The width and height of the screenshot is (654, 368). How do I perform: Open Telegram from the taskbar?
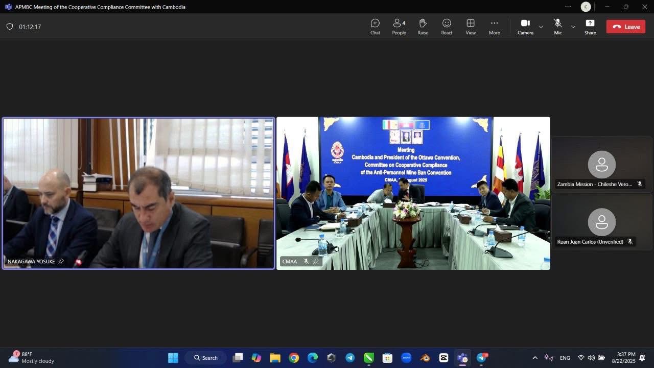point(350,358)
